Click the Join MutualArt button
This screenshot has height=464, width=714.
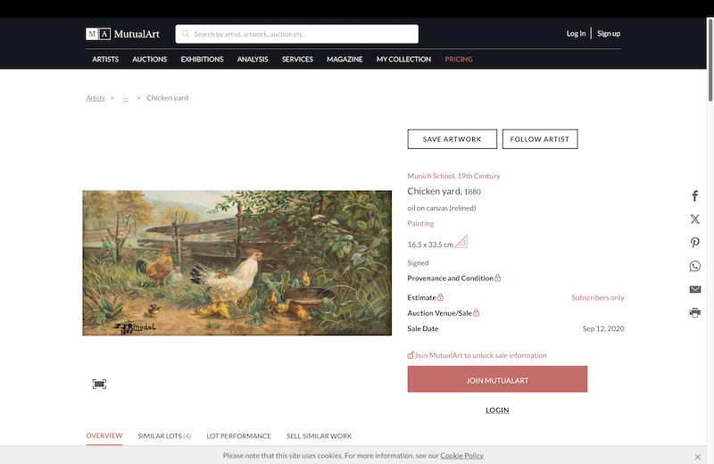tap(497, 379)
